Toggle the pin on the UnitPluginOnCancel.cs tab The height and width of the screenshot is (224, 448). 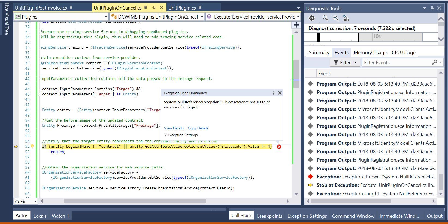(x=154, y=8)
